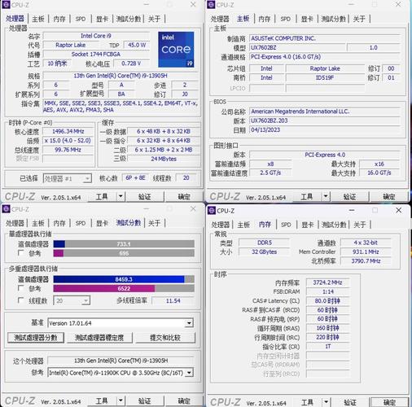Click multi thread this-processor score bar 8459.3

[124, 279]
